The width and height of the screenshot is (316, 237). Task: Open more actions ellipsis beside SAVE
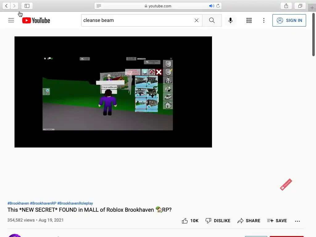pyautogui.click(x=297, y=221)
